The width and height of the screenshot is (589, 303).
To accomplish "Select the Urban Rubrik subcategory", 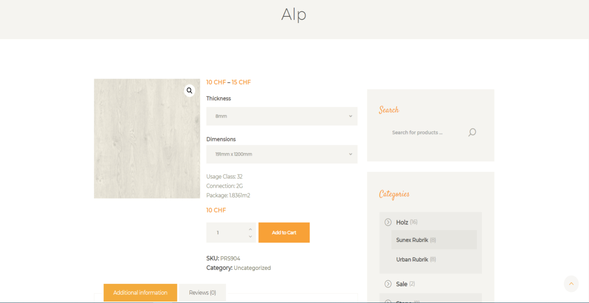I will (412, 260).
